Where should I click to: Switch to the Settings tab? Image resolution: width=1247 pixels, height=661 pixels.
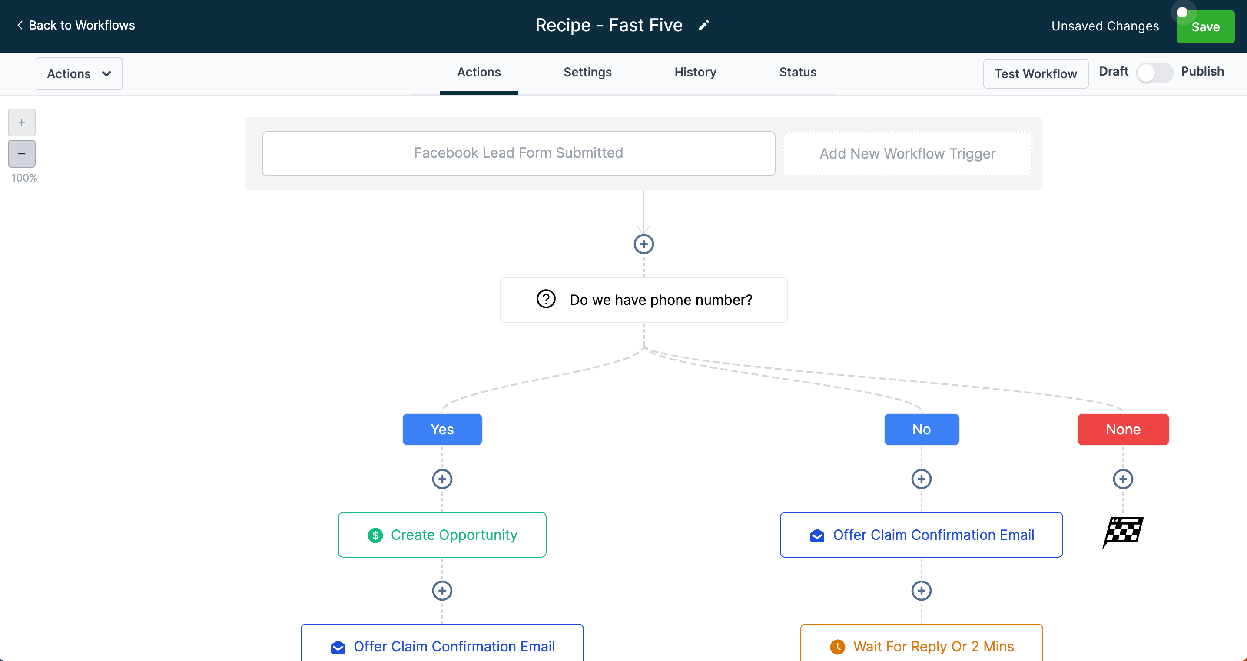click(588, 73)
